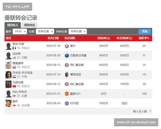Click team name 里尔

click(x=73, y=46)
